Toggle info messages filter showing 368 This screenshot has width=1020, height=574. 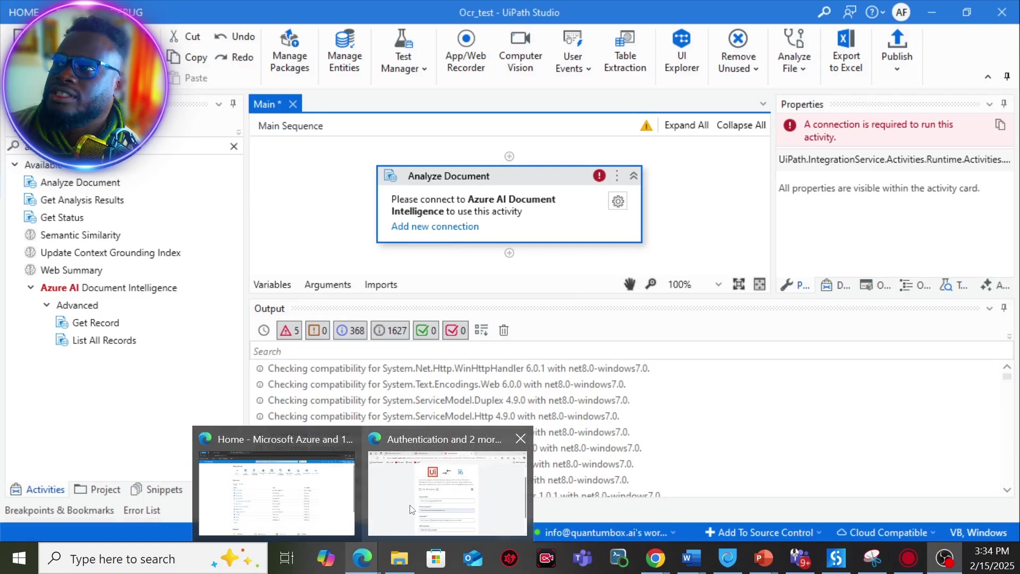coord(350,331)
